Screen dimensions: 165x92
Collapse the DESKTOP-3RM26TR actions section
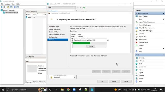pyautogui.click(x=163, y=14)
